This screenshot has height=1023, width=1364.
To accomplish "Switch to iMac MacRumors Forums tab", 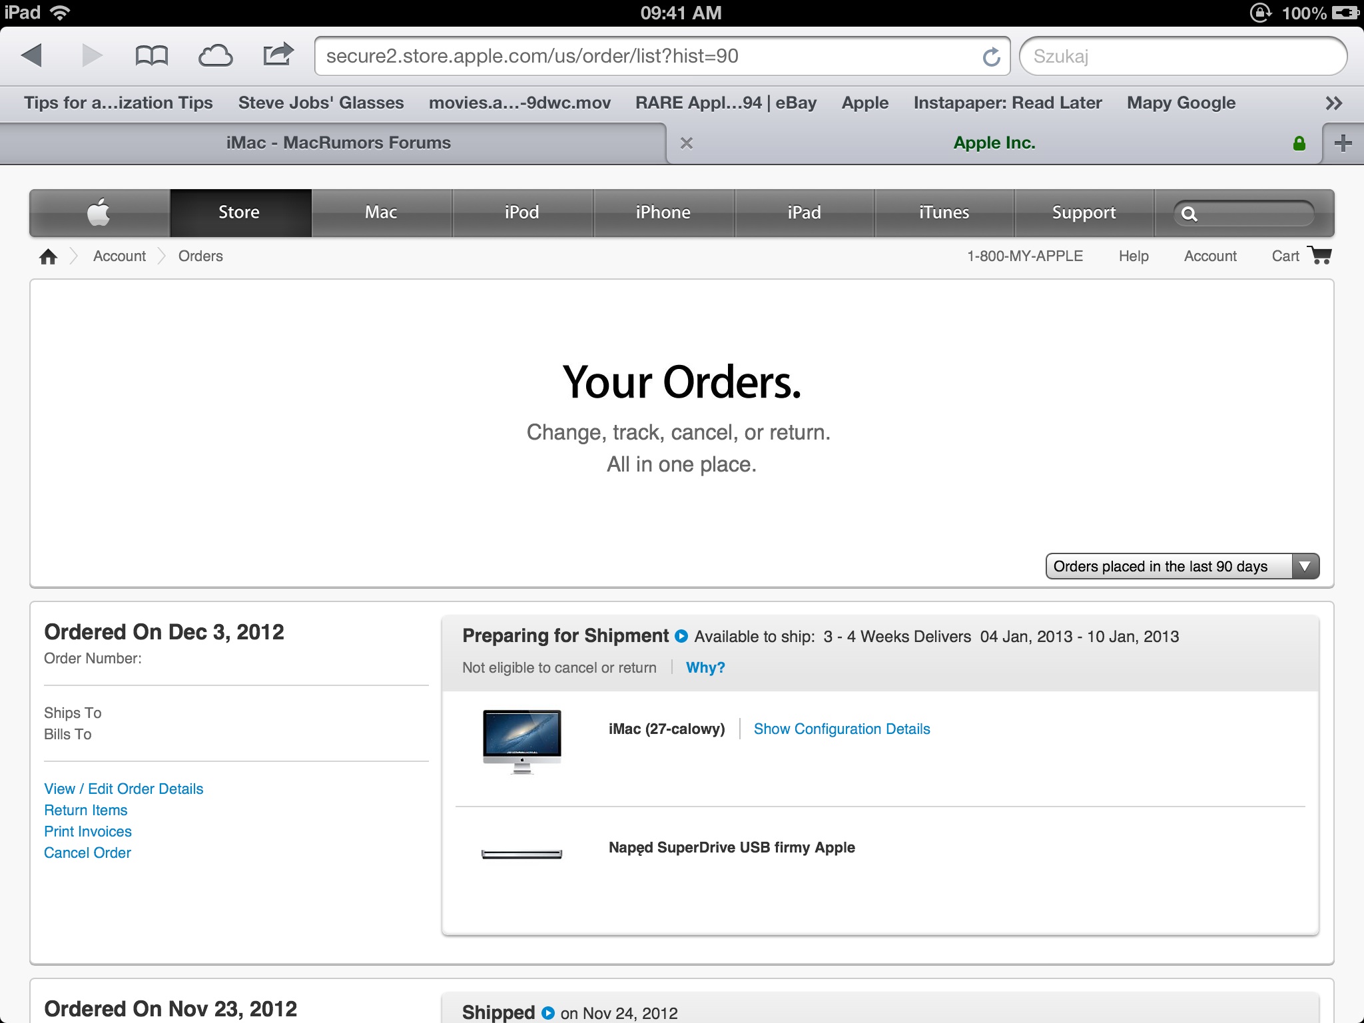I will pos(338,143).
